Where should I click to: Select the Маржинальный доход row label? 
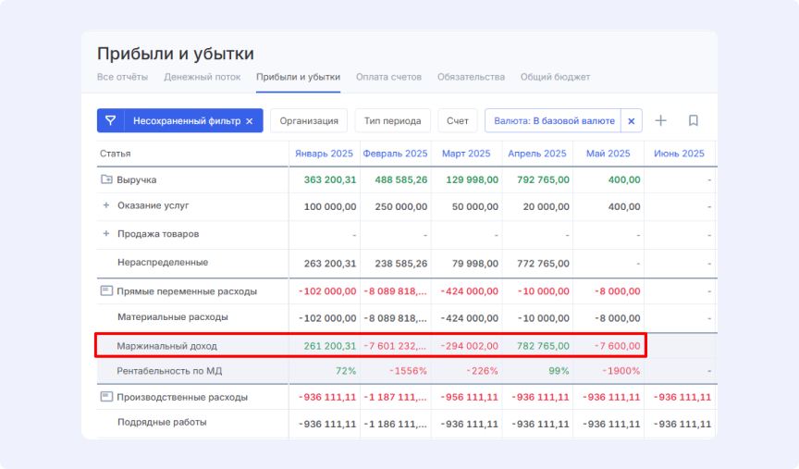[x=166, y=346]
